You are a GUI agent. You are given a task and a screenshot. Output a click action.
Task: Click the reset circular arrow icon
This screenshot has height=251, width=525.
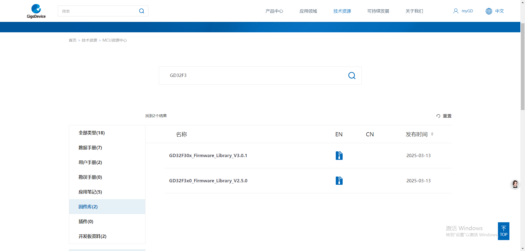tap(438, 116)
